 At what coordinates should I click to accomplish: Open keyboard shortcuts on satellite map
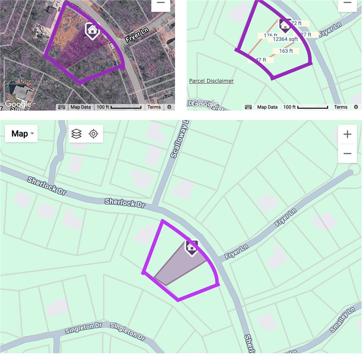pyautogui.click(x=62, y=107)
